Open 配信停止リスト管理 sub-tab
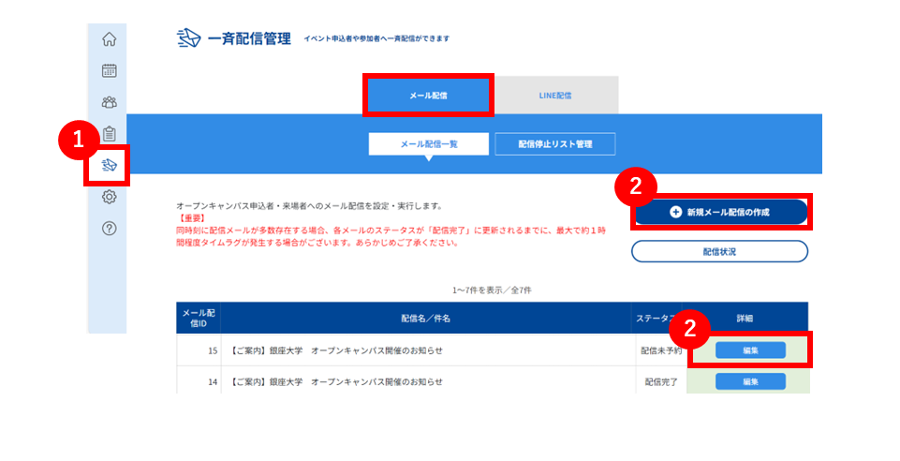 tap(555, 144)
